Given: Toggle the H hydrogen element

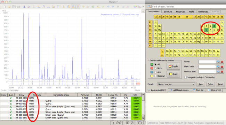Looking at the screenshot, I should coord(155,22).
